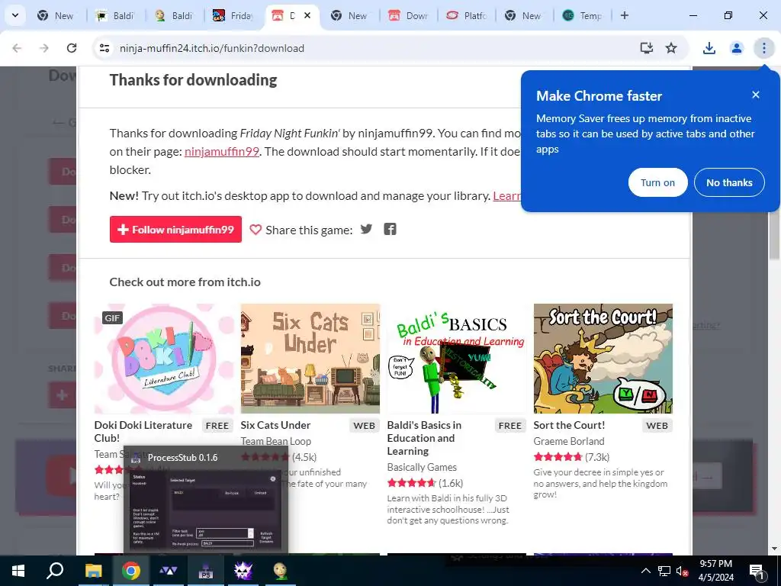Go back to previous page
This screenshot has width=781, height=586.
[x=17, y=48]
